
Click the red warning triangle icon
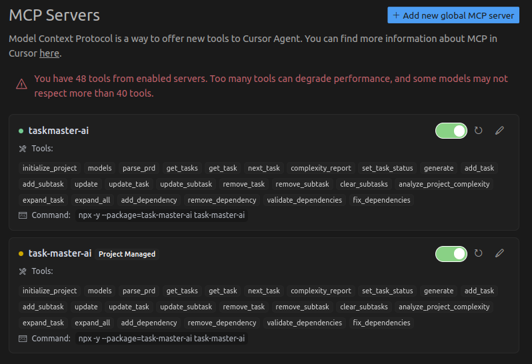22,84
